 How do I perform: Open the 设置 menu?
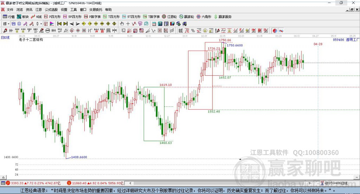pyautogui.click(x=64, y=9)
